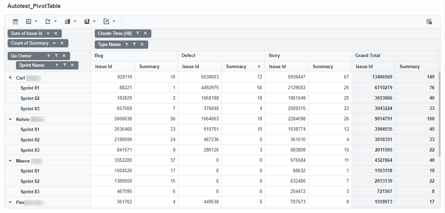Filter the Create Time (All) field
445x213 pixels.
pos(138,34)
